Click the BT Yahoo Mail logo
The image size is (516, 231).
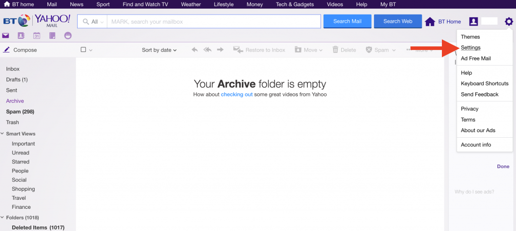click(x=36, y=21)
